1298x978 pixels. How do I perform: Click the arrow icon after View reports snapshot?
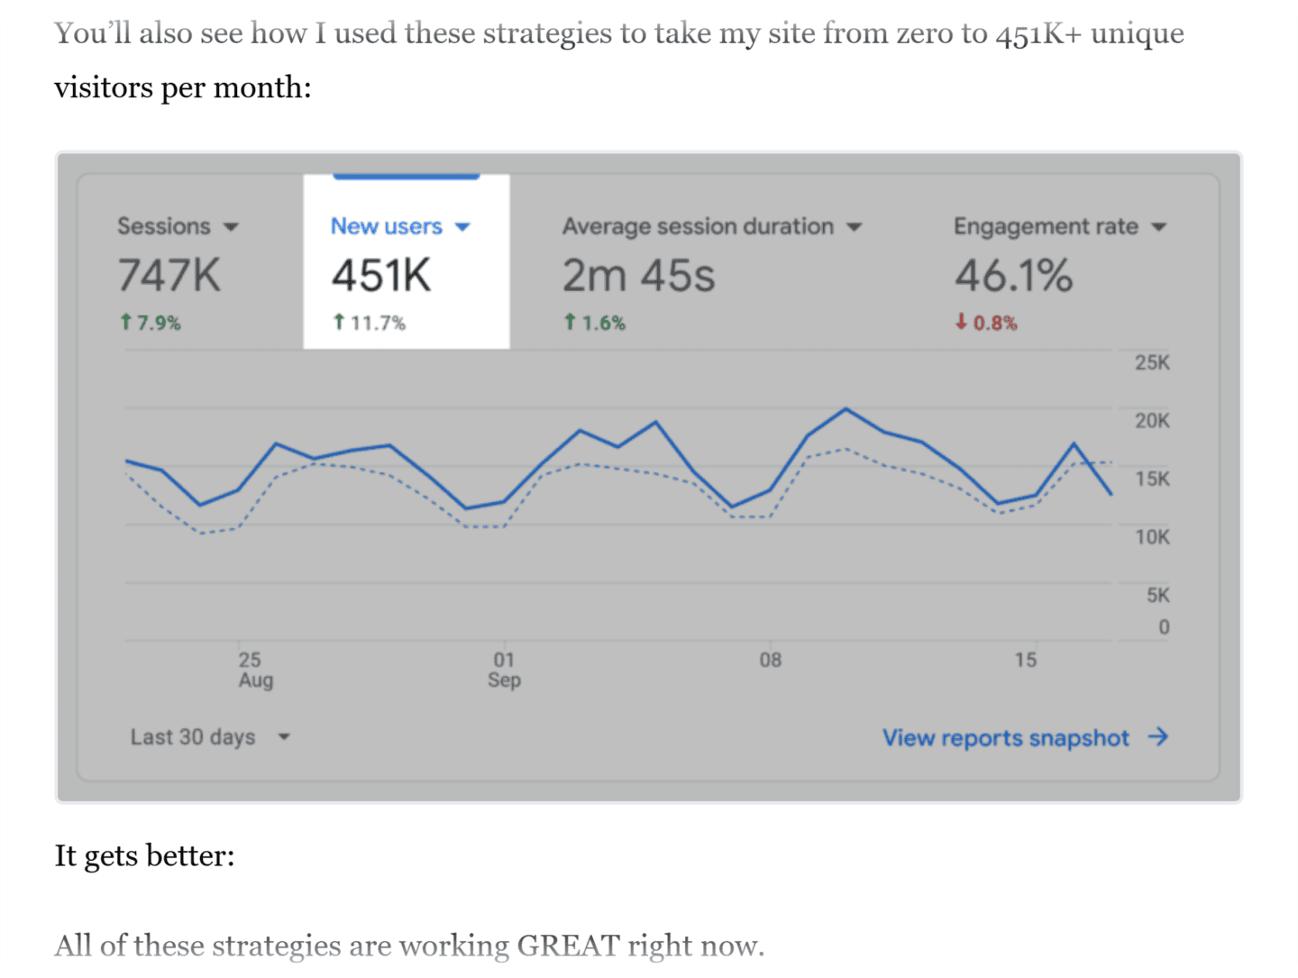pos(1158,737)
